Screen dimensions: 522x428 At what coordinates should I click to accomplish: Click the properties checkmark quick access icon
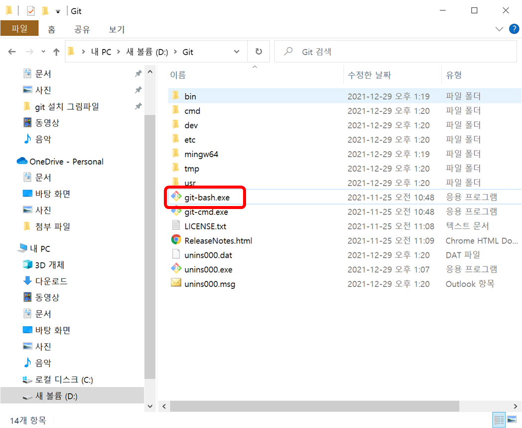[x=30, y=11]
